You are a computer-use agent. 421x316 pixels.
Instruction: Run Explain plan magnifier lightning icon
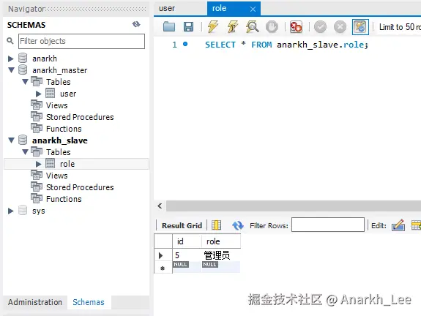[x=252, y=27]
